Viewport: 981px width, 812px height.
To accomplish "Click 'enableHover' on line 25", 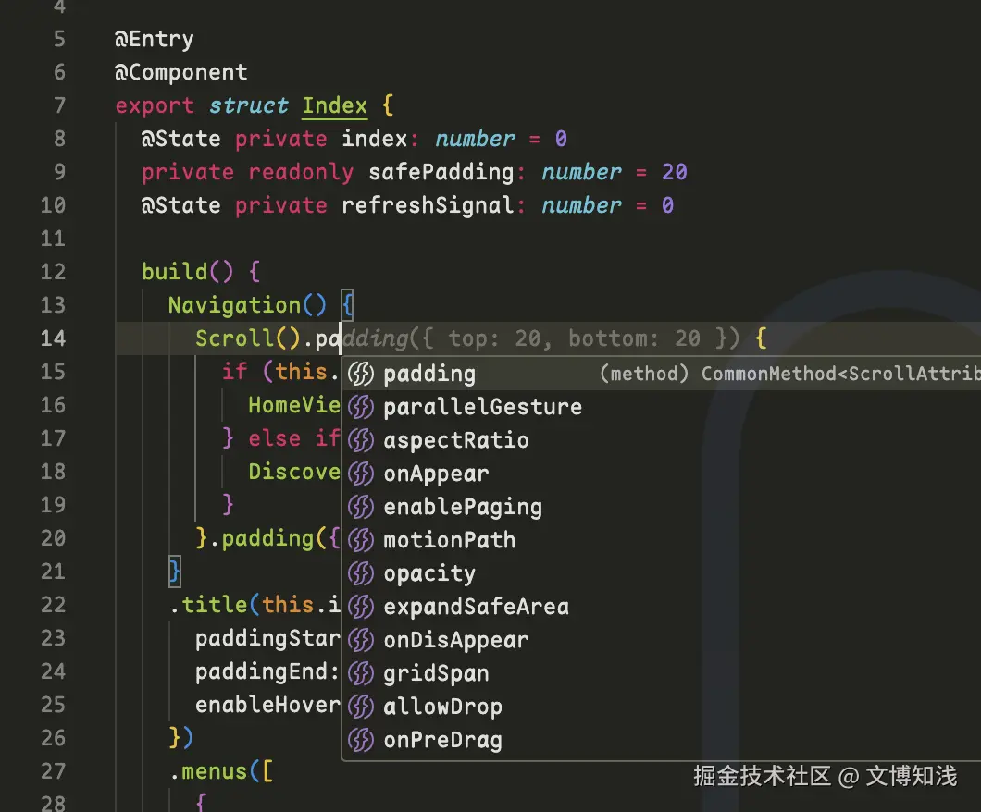I will point(267,705).
